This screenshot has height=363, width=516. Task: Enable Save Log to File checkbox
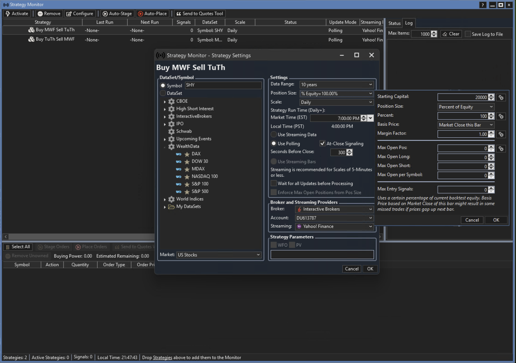pyautogui.click(x=468, y=34)
